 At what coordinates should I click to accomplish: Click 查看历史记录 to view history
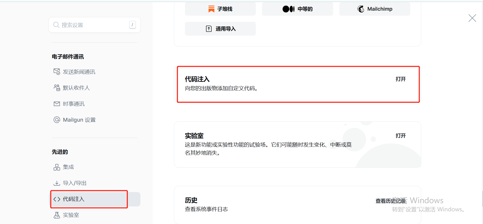tap(390, 201)
